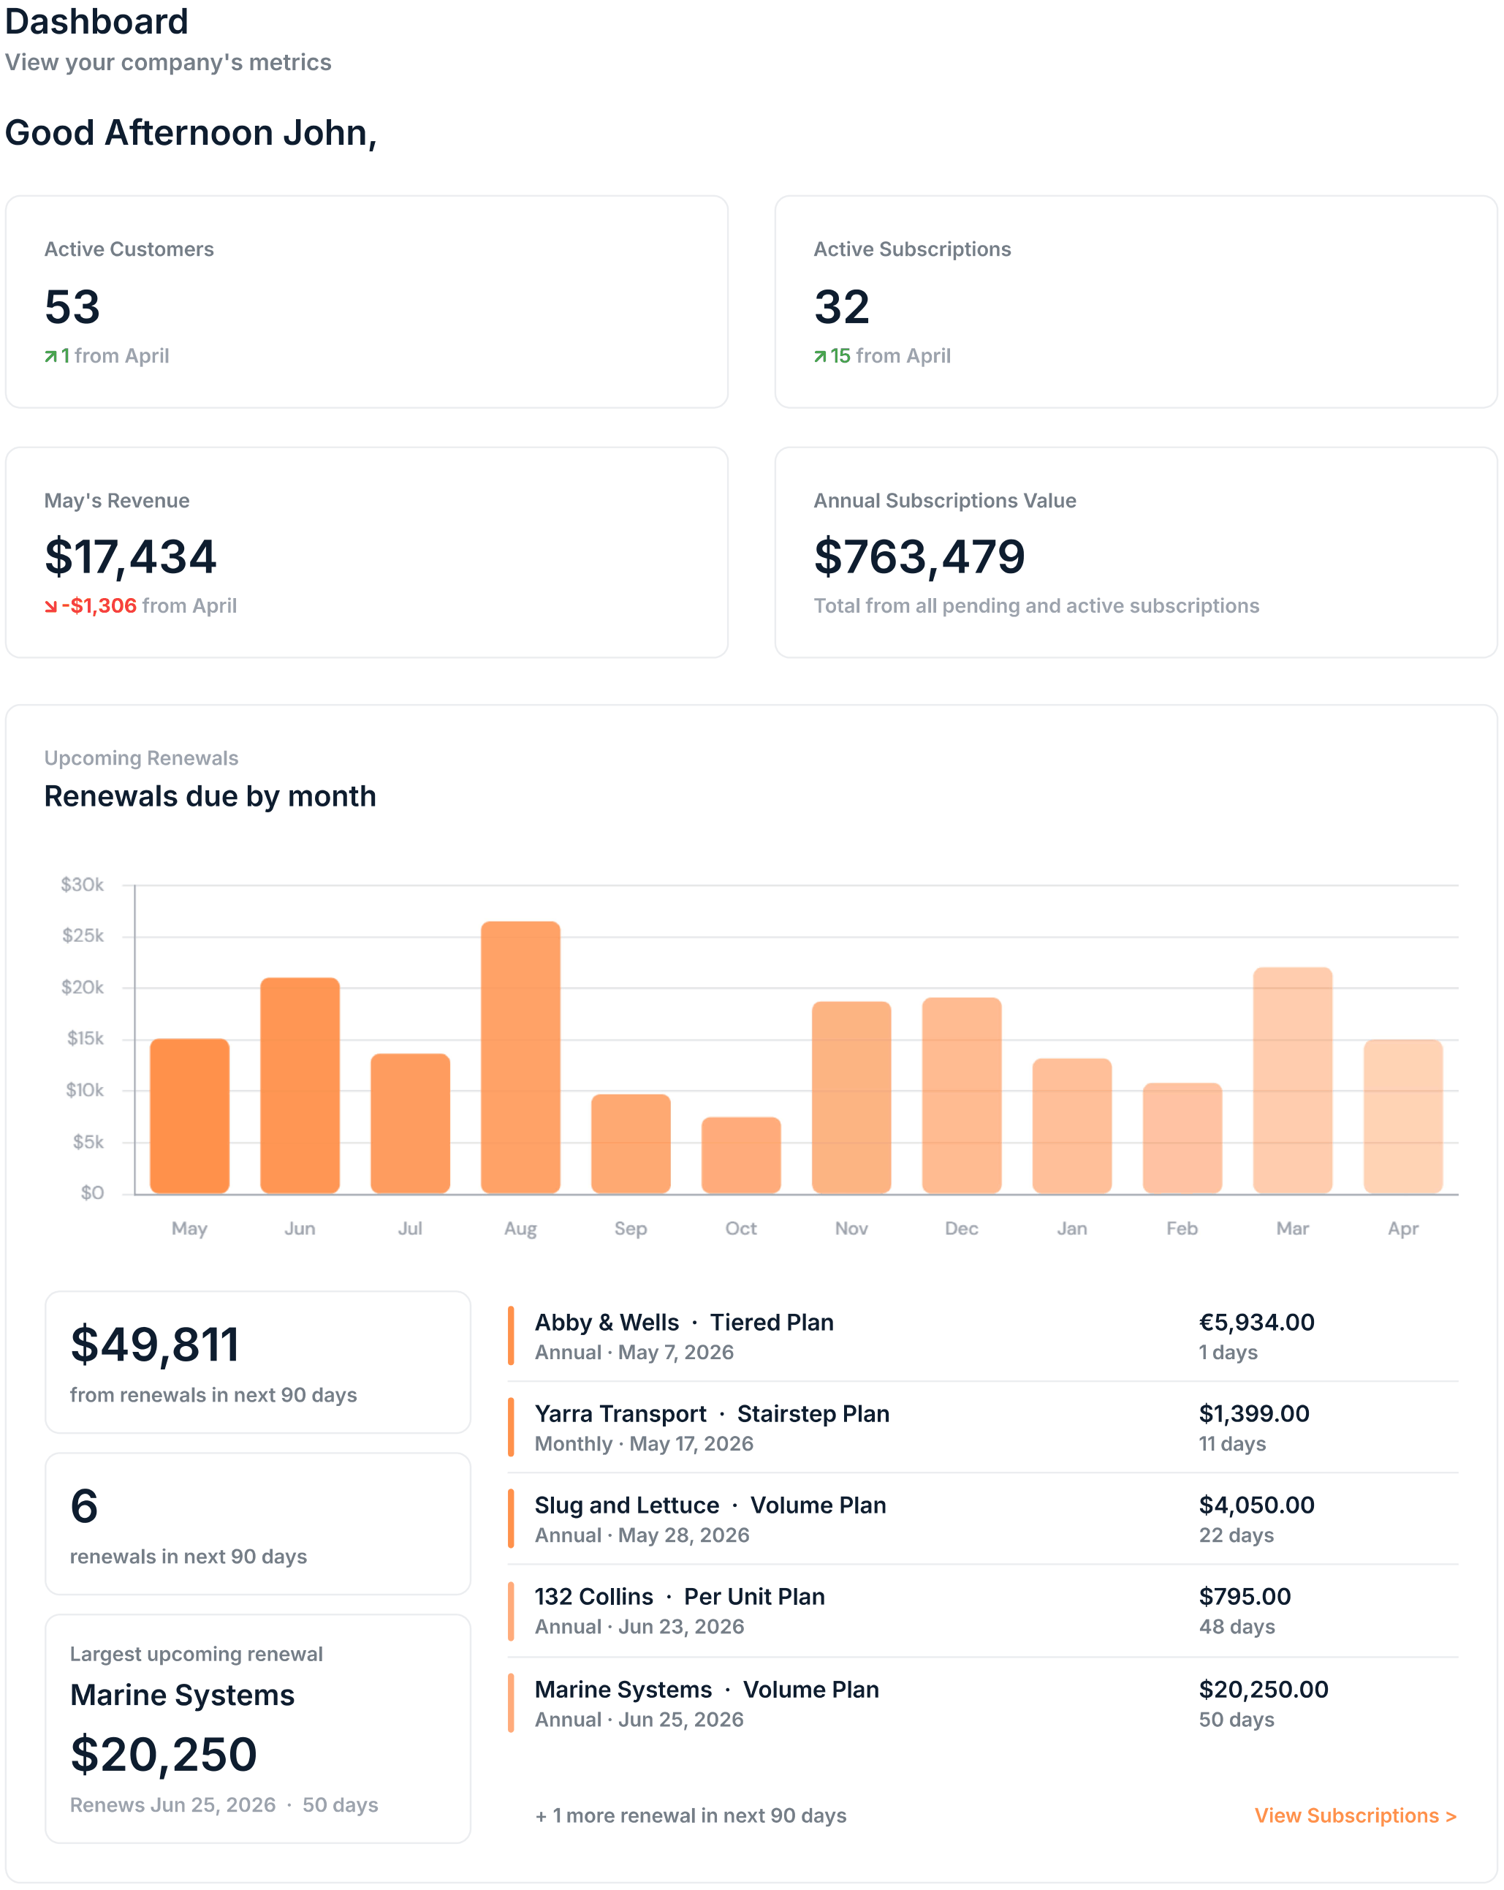Click the $4,050.00 renewal amount

(x=1257, y=1504)
